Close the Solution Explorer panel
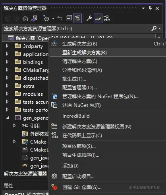The width and height of the screenshot is (166, 195). [x=157, y=8]
